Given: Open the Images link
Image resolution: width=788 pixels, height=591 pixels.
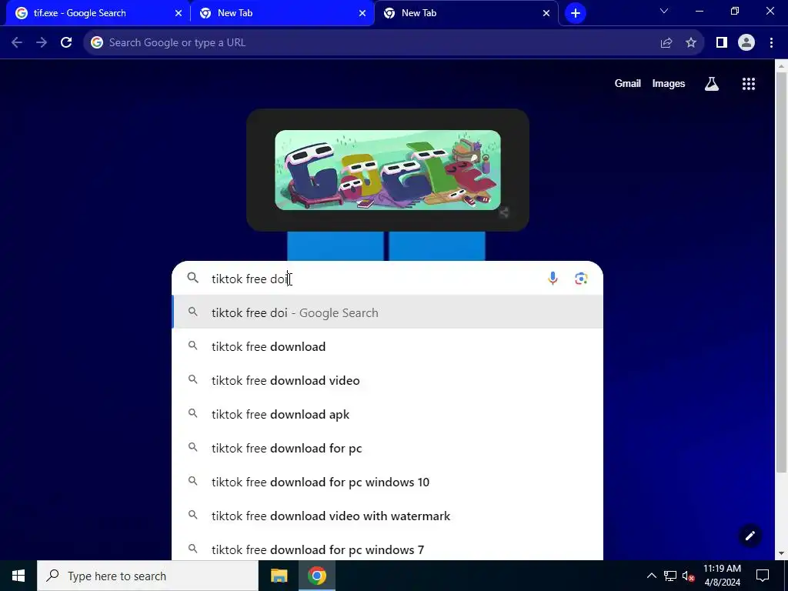Looking at the screenshot, I should (x=669, y=84).
